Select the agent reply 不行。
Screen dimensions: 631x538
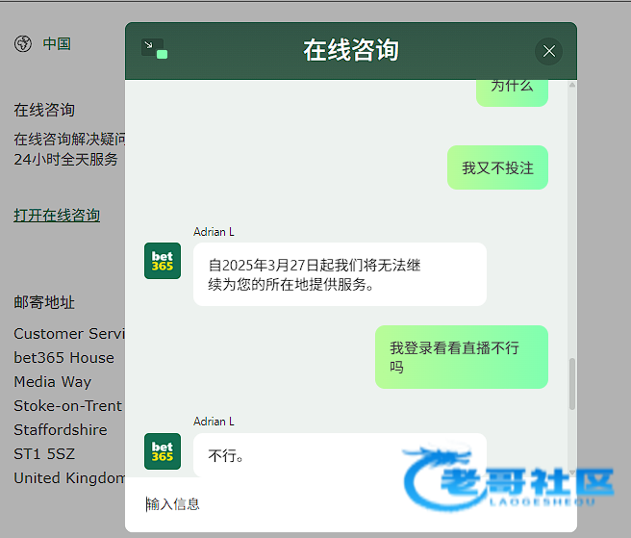pyautogui.click(x=289, y=455)
